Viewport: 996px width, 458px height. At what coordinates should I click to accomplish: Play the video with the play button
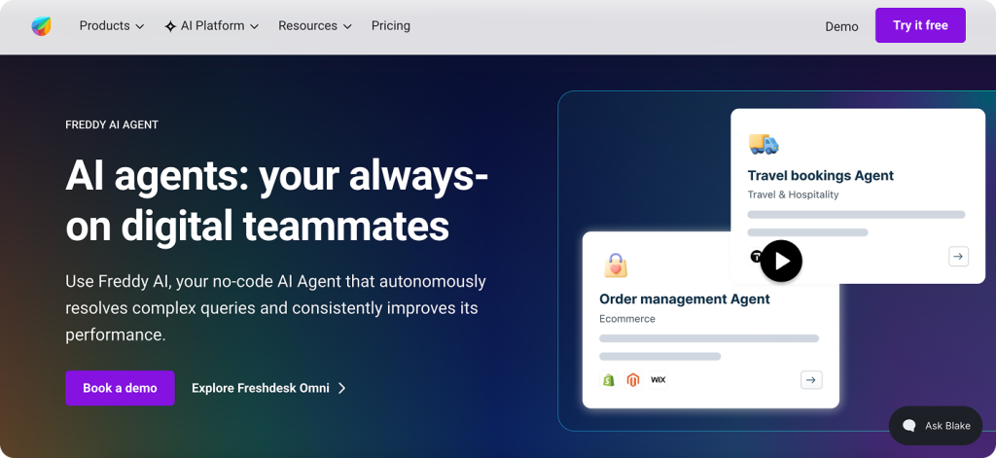pyautogui.click(x=781, y=261)
